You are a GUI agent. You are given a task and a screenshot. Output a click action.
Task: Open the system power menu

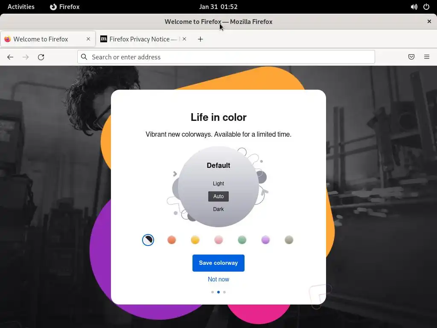tap(426, 7)
